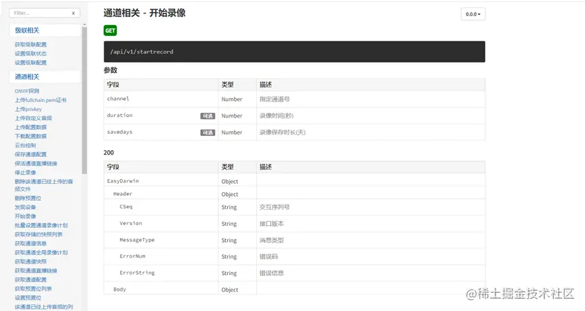The image size is (585, 311).
Task: Click the 错误码 description
Action: [268, 257]
